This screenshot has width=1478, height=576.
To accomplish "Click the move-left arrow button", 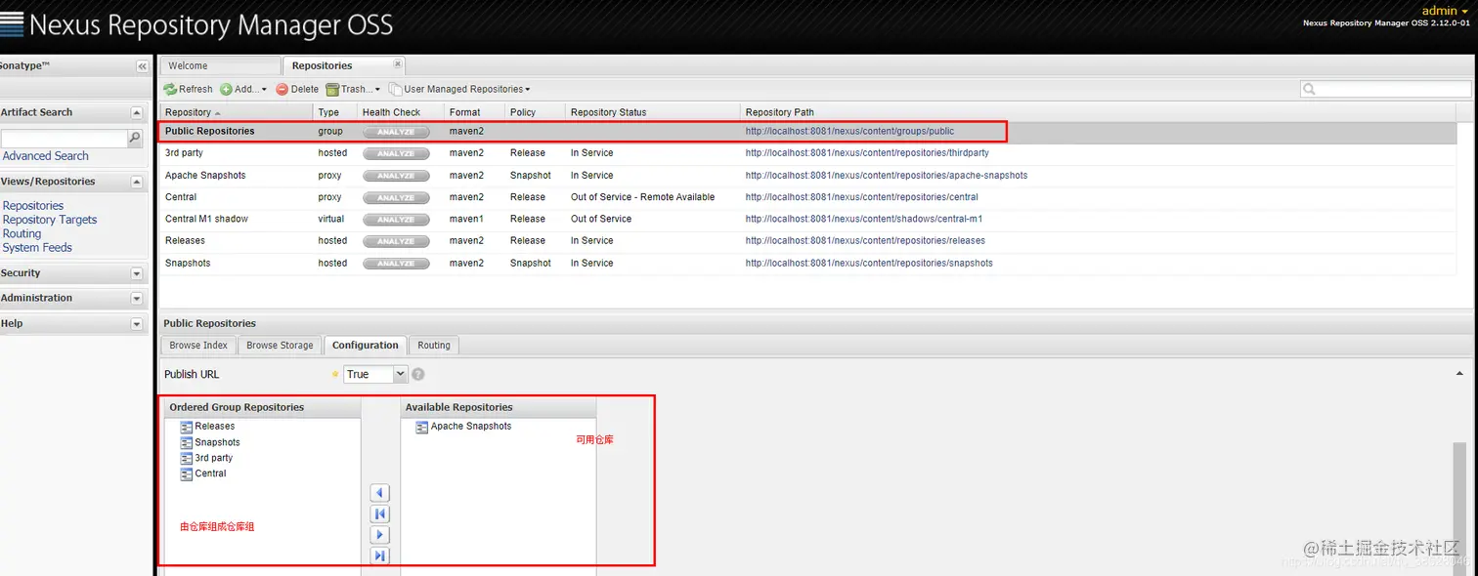I will (380, 493).
